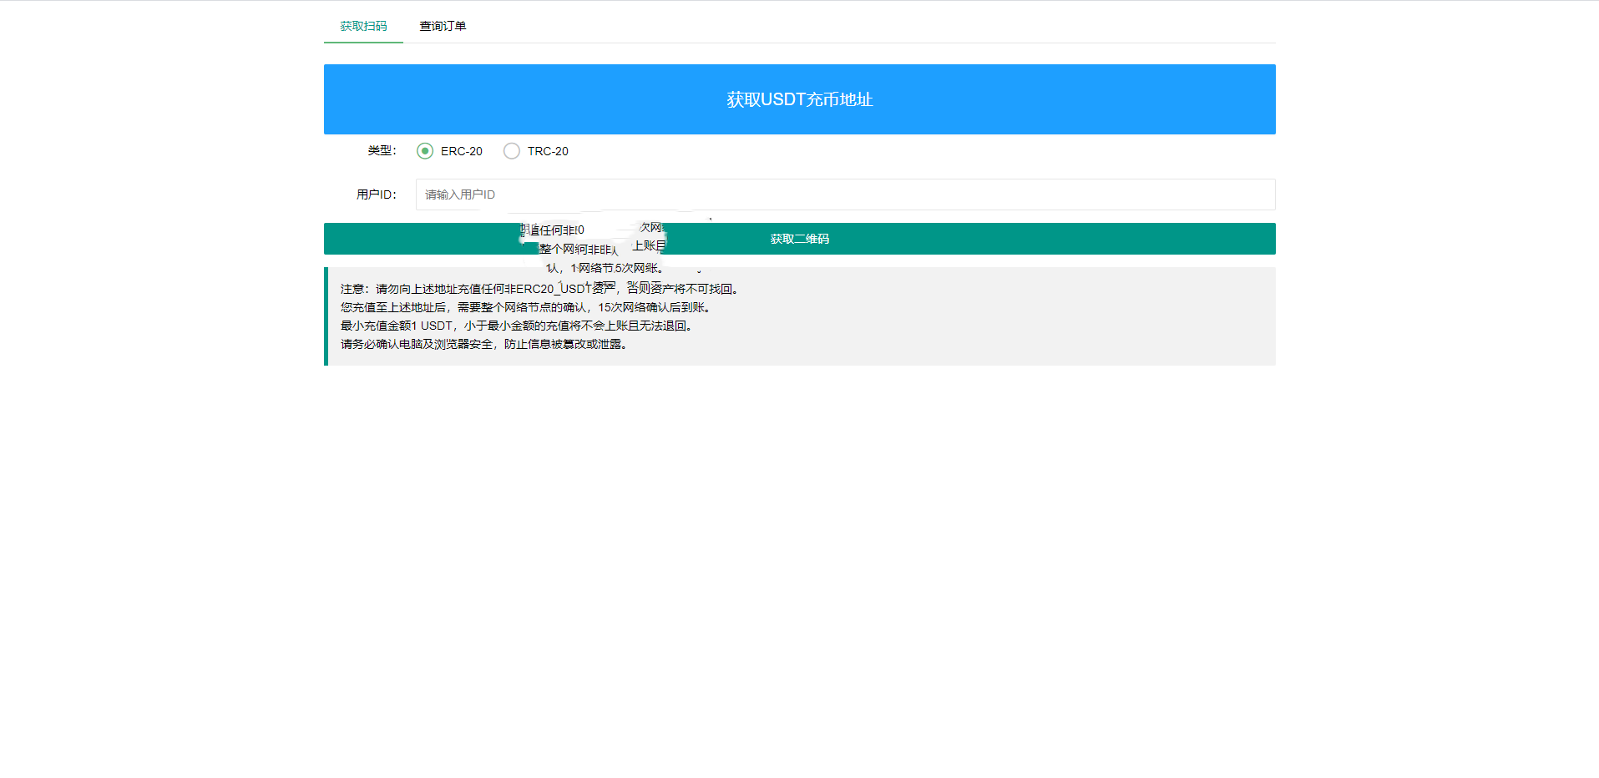Click the 15次网络确认后到账 notice line
This screenshot has width=1599, height=778.
(526, 307)
